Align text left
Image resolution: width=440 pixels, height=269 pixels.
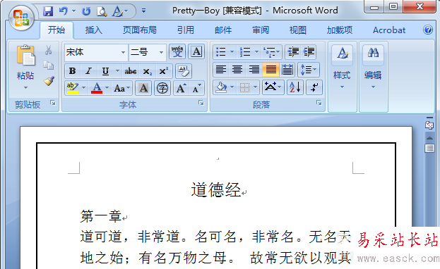coord(221,70)
